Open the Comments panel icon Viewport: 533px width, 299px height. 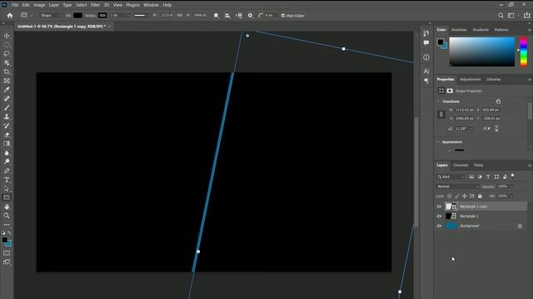426,42
